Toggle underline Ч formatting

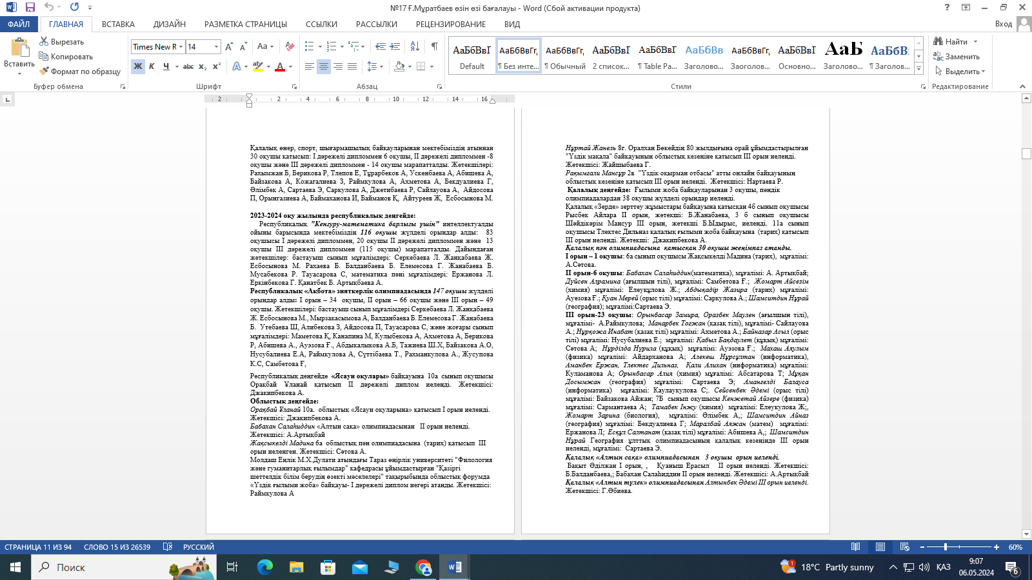pos(166,66)
